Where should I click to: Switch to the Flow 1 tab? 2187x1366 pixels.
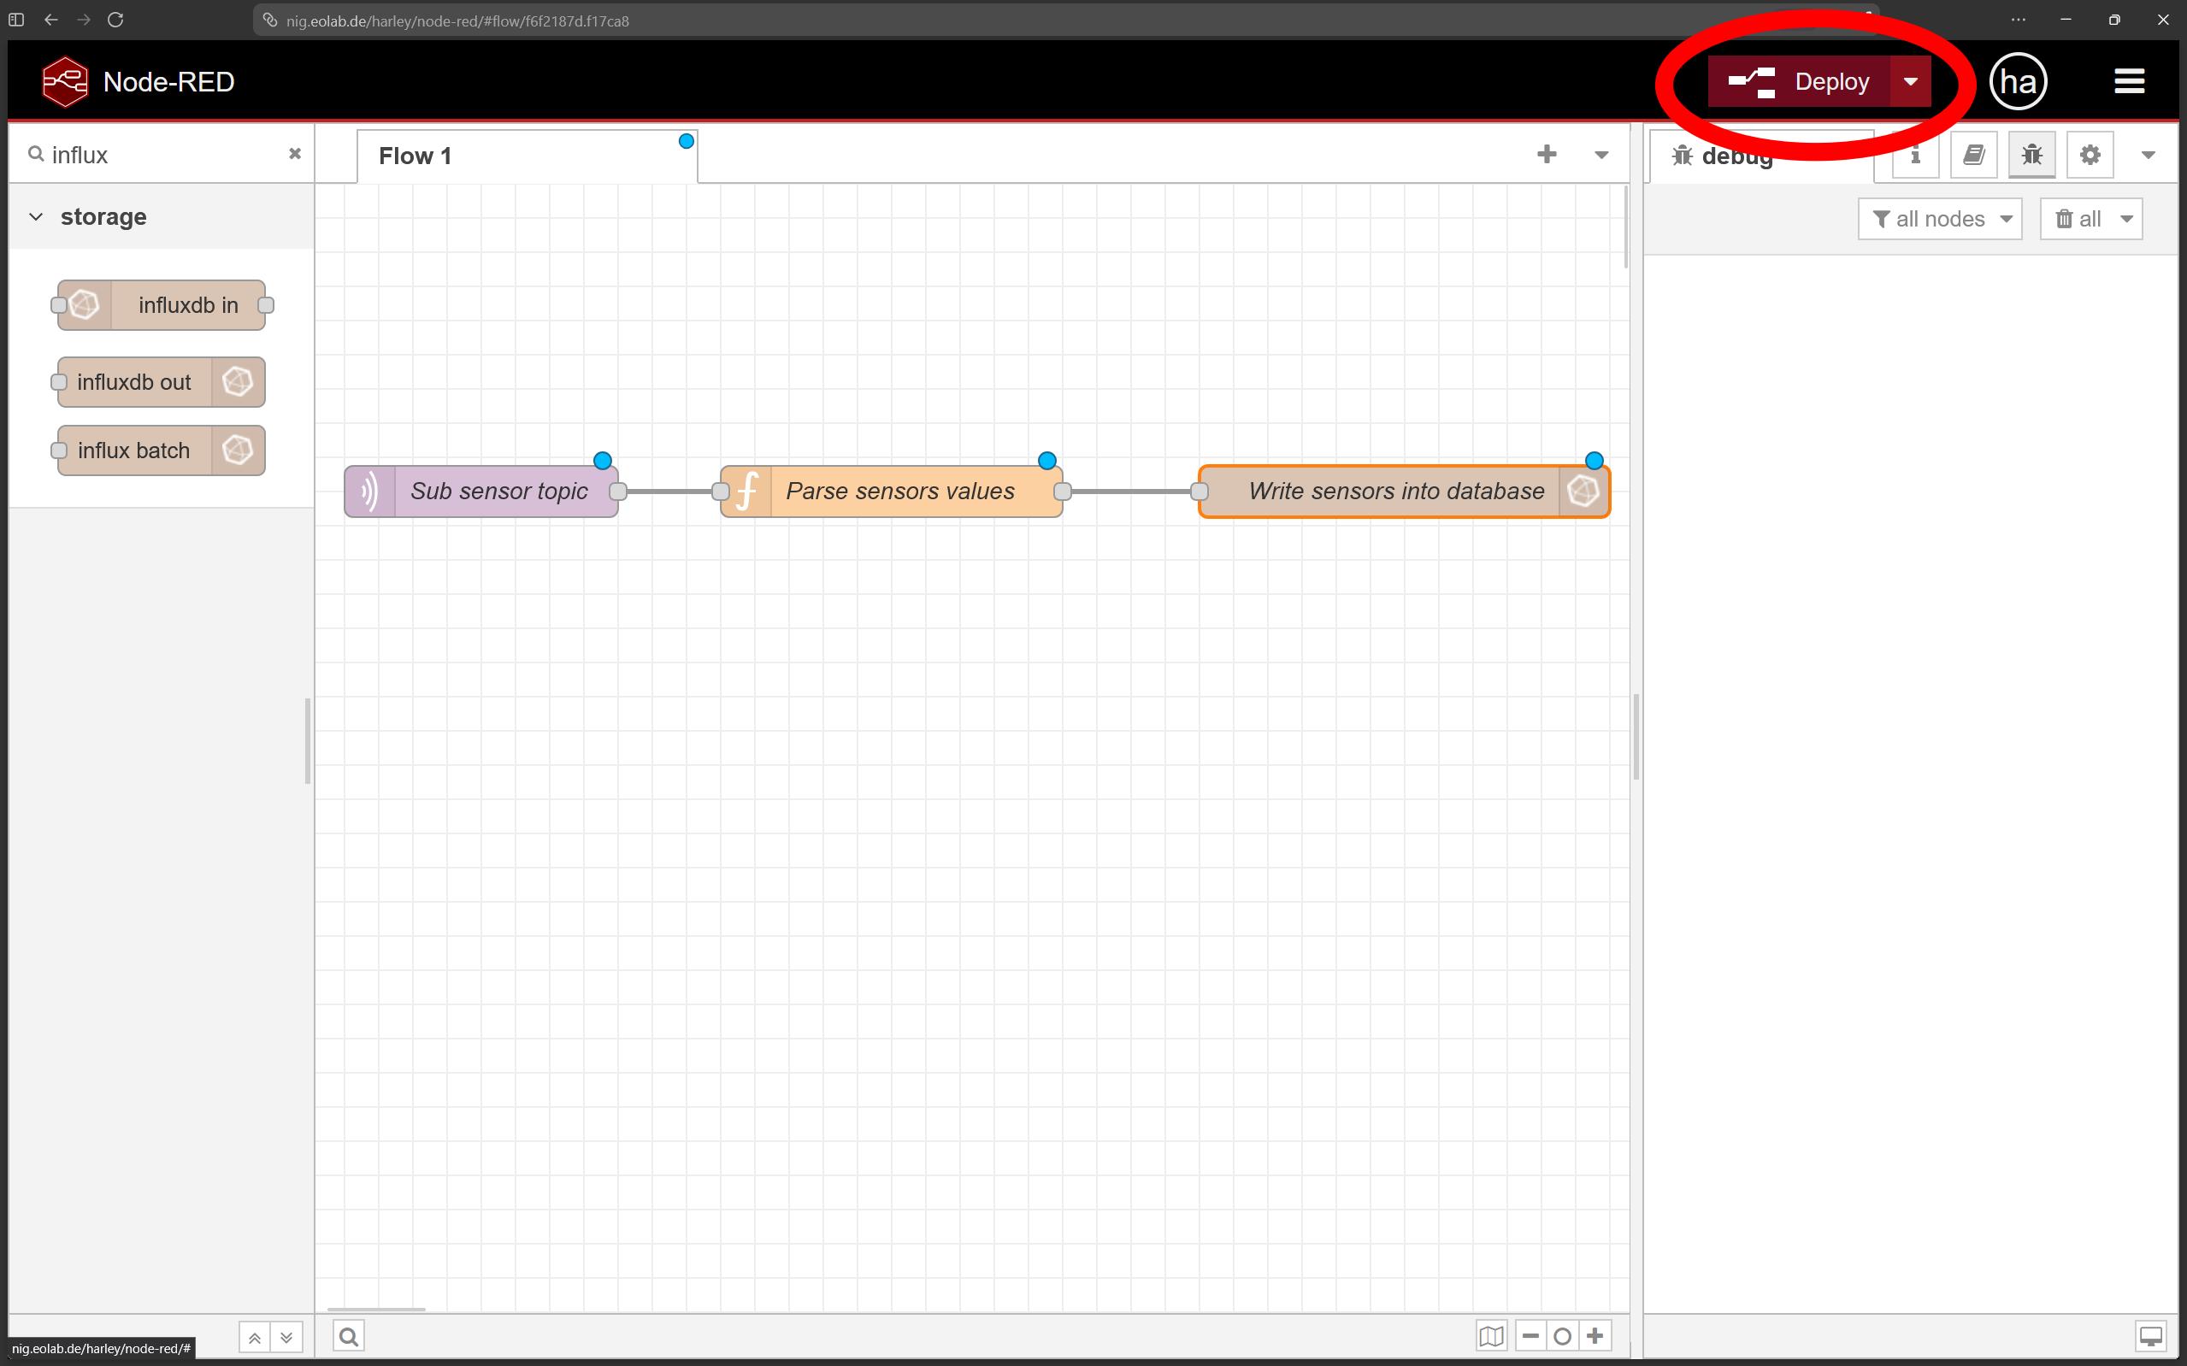click(x=527, y=156)
